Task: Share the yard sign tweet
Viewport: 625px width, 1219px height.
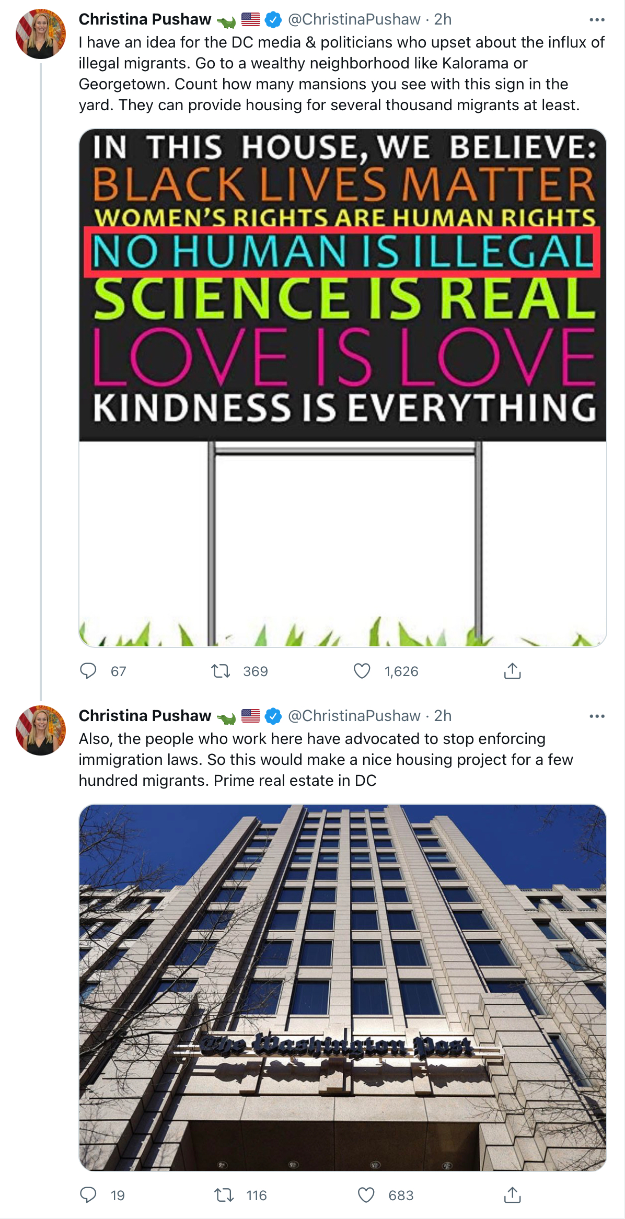Action: (x=512, y=671)
